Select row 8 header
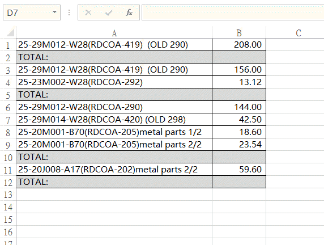Screen dimensions: 324x245 point(8,132)
